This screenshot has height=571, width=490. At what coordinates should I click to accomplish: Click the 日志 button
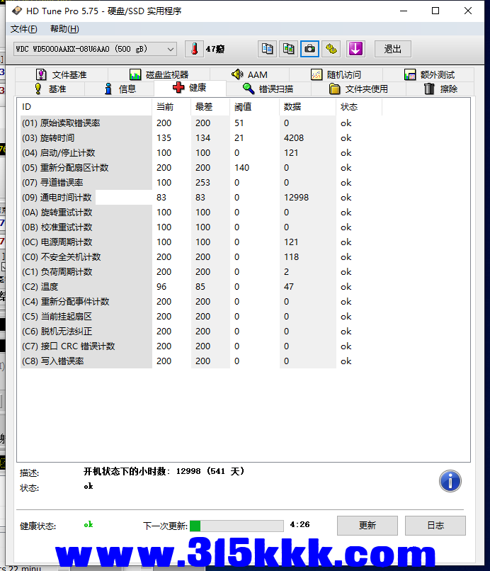pos(435,526)
